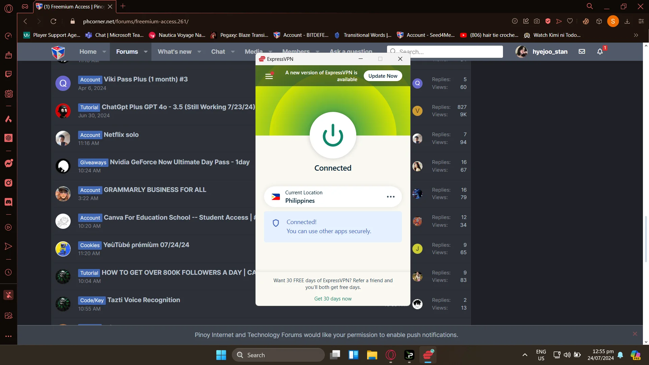Expand the bookmarks bar overflow chevron
This screenshot has height=365, width=649.
tap(636, 35)
